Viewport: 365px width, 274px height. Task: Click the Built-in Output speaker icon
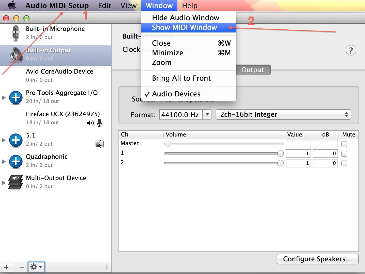(16, 55)
